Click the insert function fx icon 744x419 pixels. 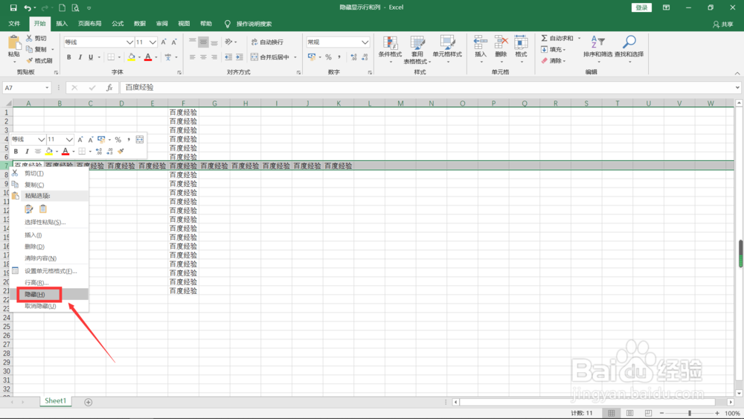coord(109,87)
